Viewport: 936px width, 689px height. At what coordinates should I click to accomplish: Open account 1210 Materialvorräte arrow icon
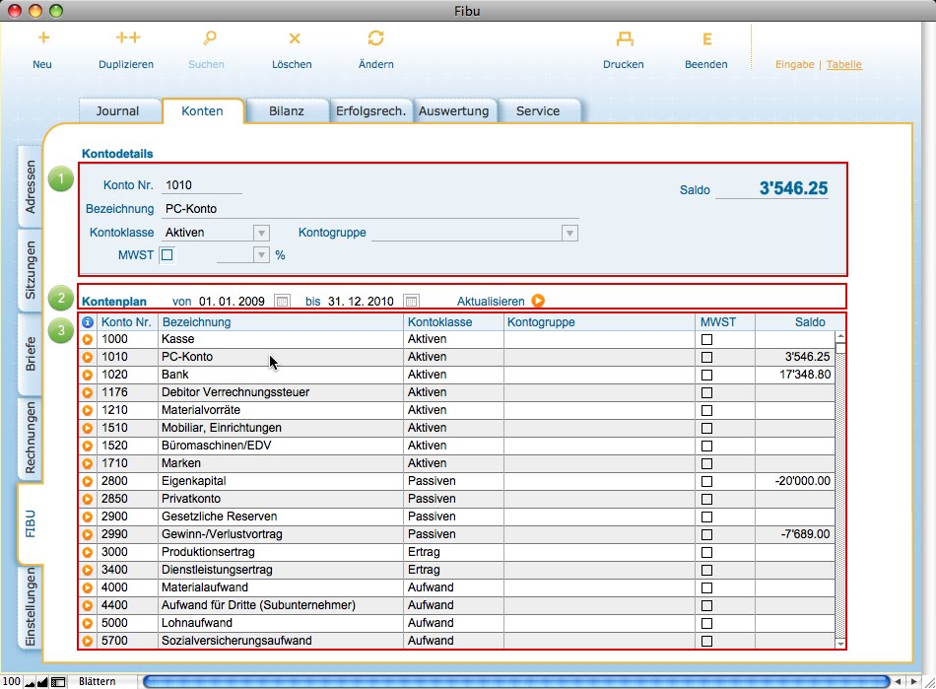click(88, 411)
